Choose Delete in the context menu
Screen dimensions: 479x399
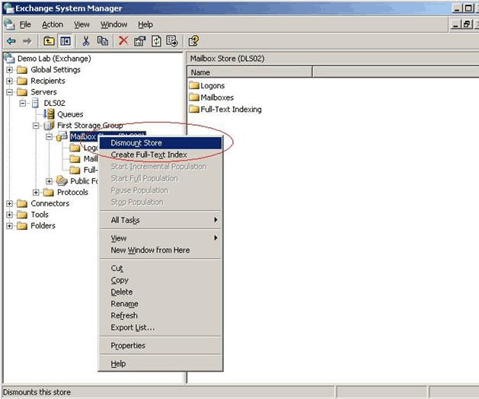tap(161, 292)
